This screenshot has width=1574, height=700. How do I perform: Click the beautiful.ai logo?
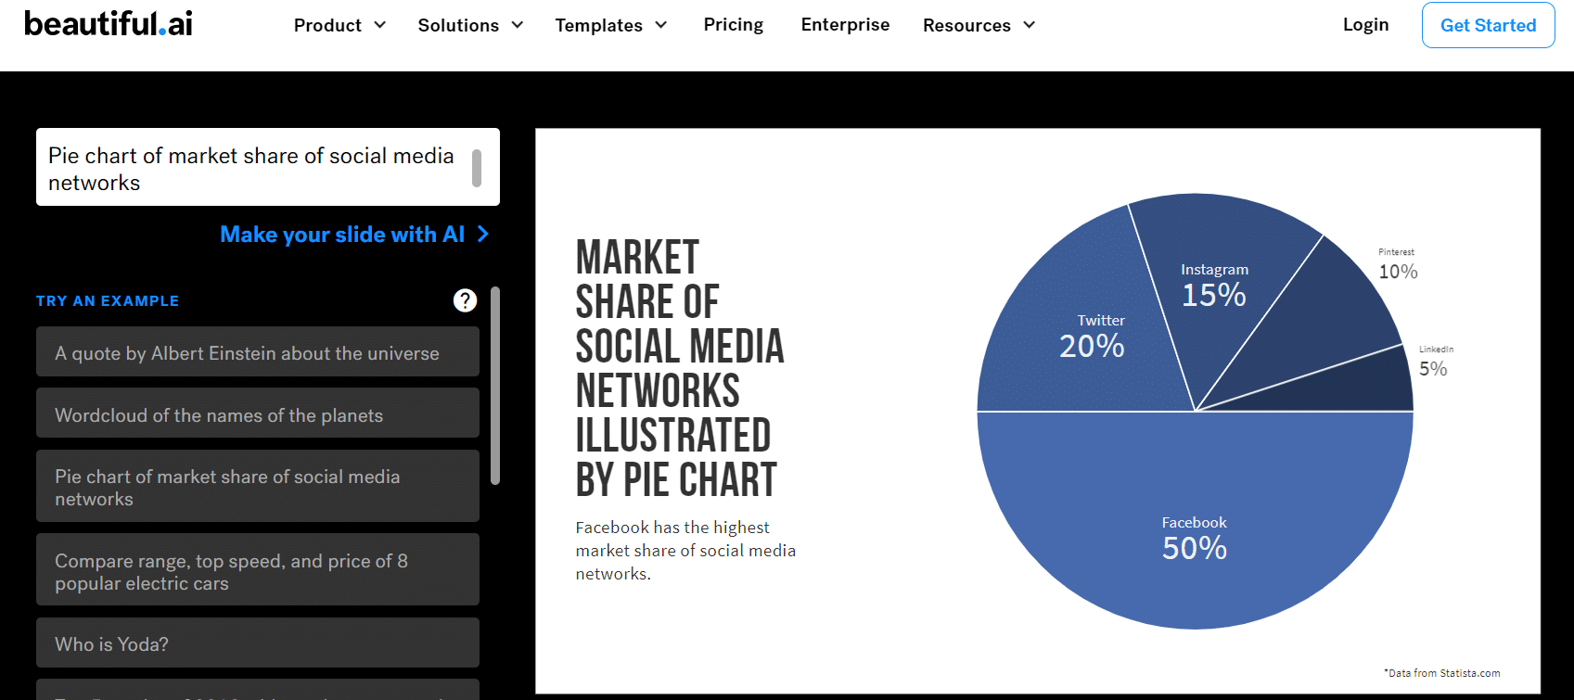109,24
